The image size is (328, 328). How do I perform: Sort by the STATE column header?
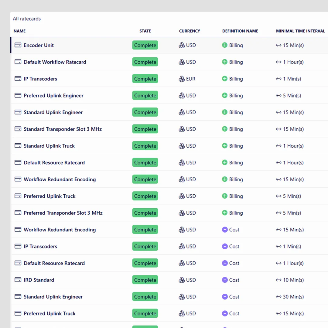(145, 31)
